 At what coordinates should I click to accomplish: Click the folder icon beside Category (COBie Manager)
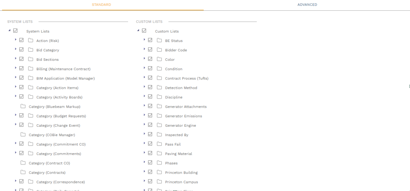click(x=23, y=135)
